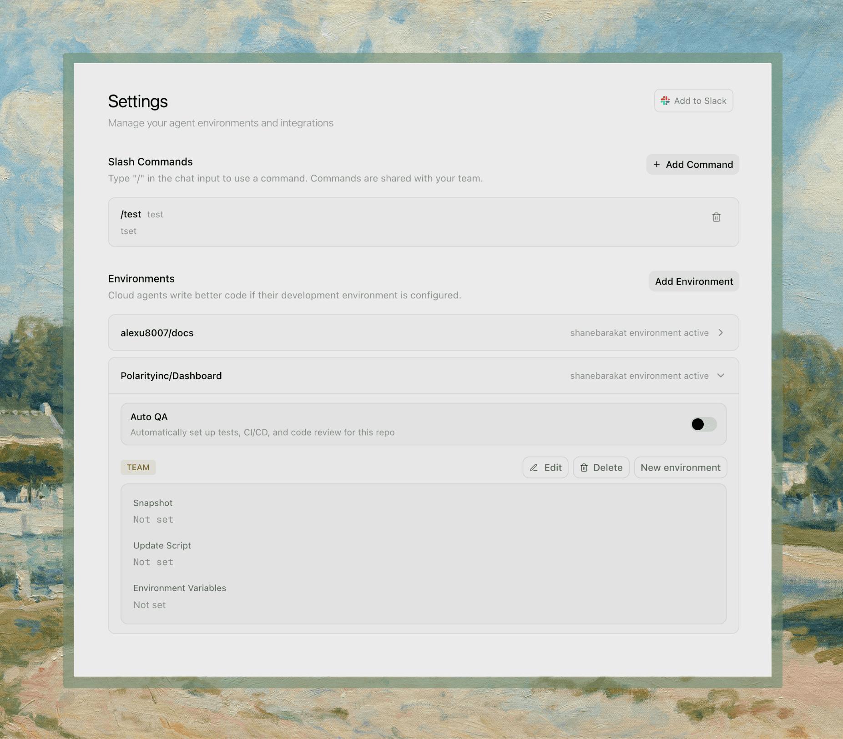Click the Update Script field label
Viewport: 843px width, 739px height.
coord(162,546)
